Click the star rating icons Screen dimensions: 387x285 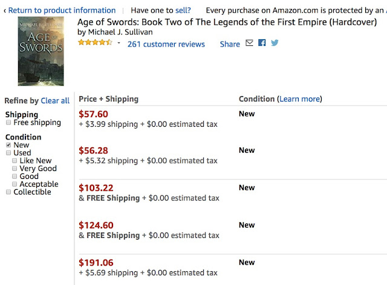coord(95,43)
